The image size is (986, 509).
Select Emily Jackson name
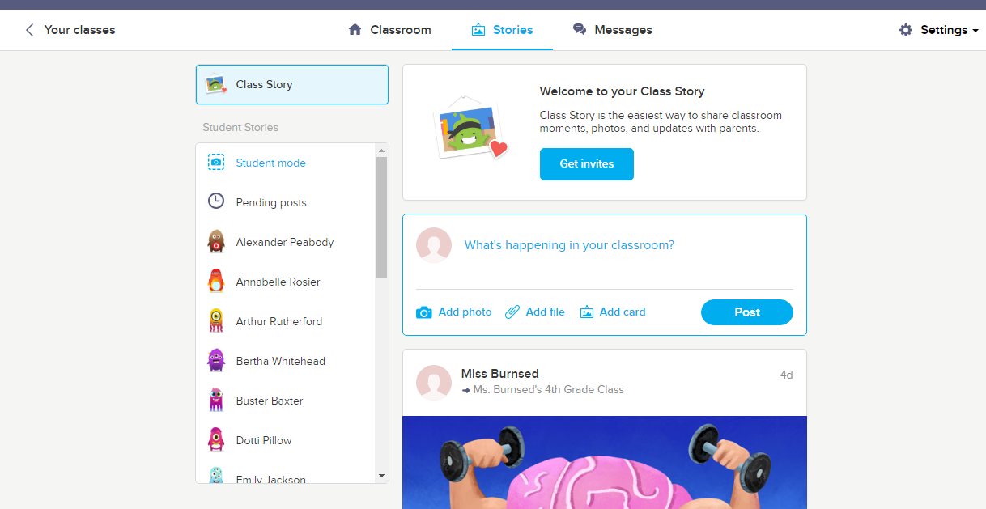pyautogui.click(x=271, y=479)
